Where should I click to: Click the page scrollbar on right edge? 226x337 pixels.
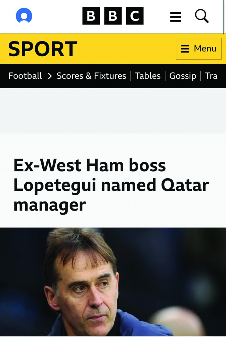tap(224, 17)
